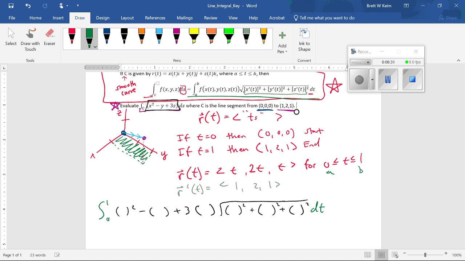This screenshot has width=465, height=261.
Task: Select the black pen in Pens gallery
Action: [124, 36]
